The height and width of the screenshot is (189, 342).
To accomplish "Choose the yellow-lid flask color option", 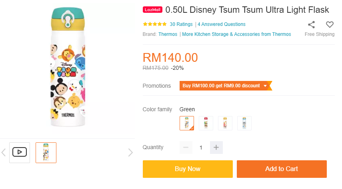I will (225, 123).
